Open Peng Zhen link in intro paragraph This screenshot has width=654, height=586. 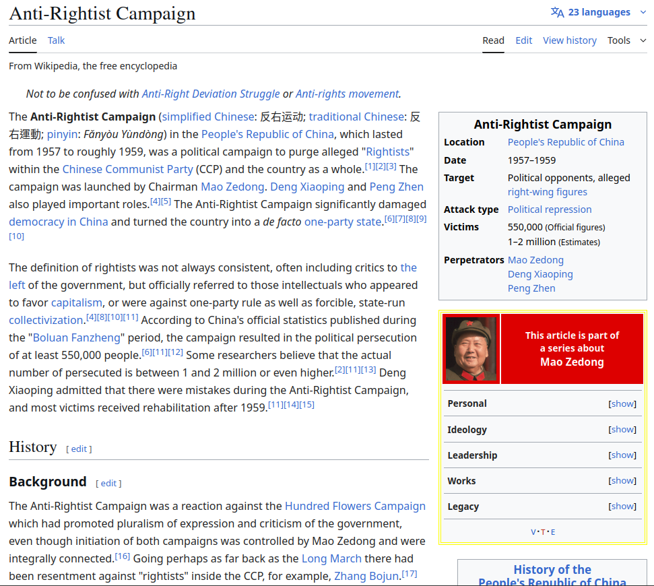point(396,187)
